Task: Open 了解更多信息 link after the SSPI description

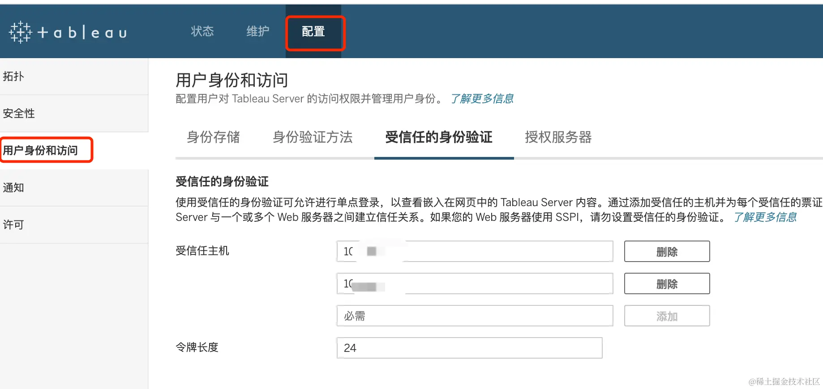Action: coord(765,217)
